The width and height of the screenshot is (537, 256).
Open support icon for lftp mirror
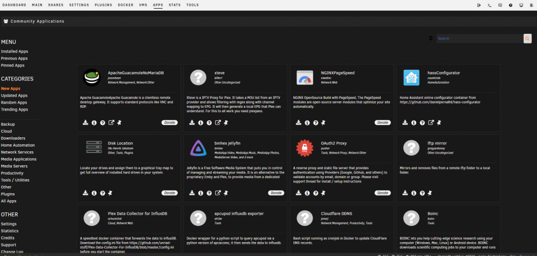point(422,193)
